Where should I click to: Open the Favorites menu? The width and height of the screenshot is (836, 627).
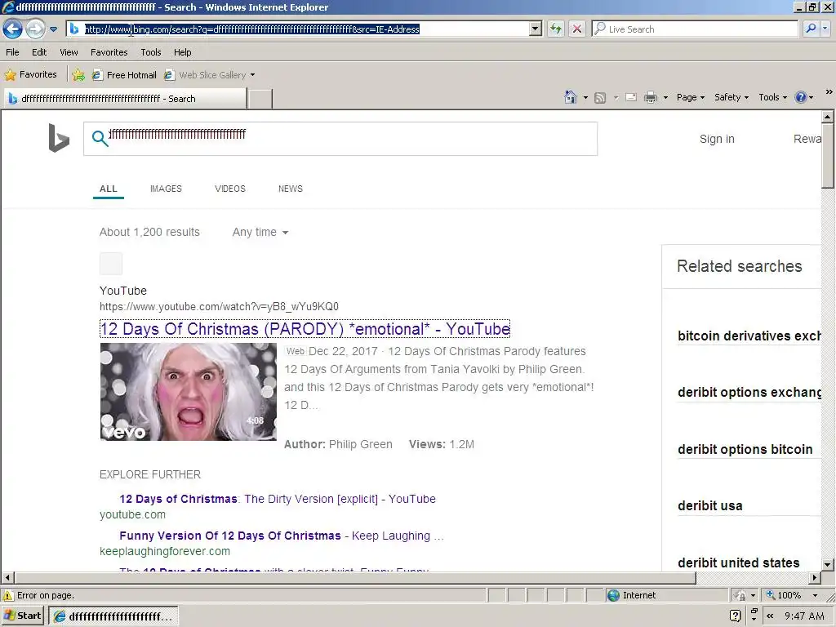tap(109, 52)
